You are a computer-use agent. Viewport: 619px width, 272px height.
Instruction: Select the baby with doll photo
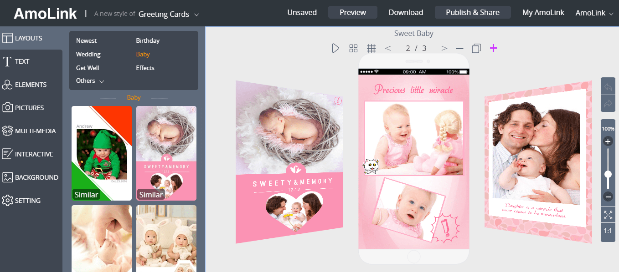414,138
